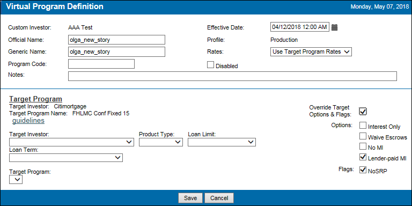Viewport: 412px width, 206px height.
Task: Expand the Loan Limit dropdown
Action: (222, 142)
